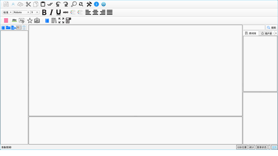Image resolution: width=278 pixels, height=156 pixels.
Task: Toggle Underline formatting
Action: (x=58, y=12)
